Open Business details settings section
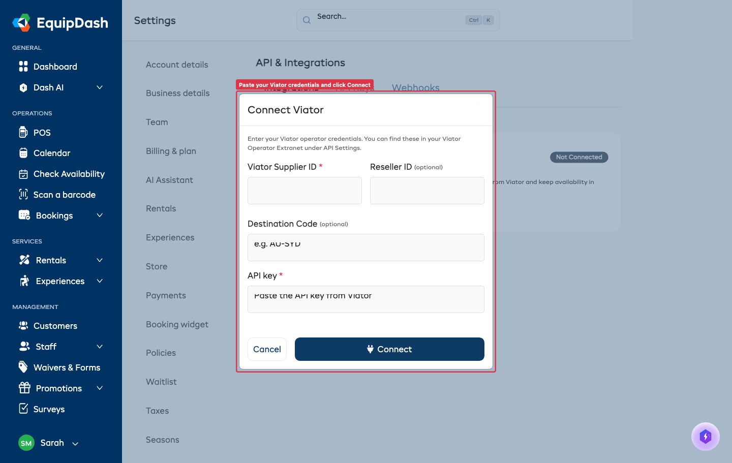This screenshot has height=463, width=732. 178,93
